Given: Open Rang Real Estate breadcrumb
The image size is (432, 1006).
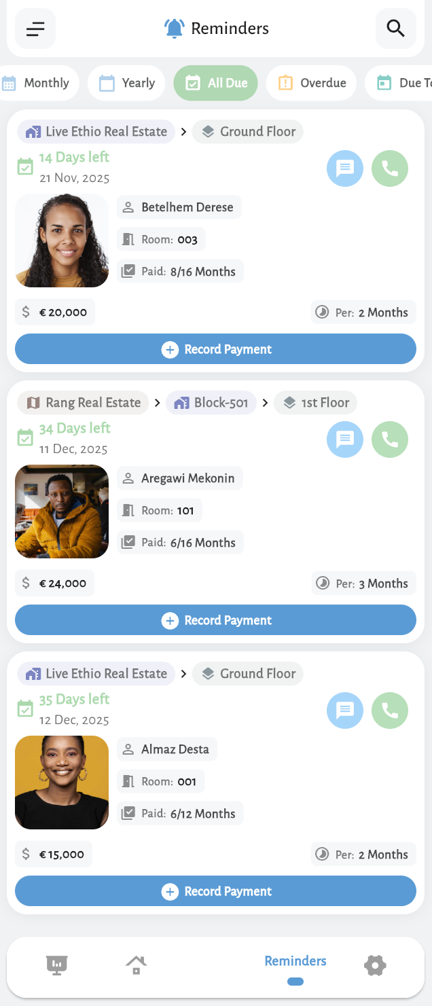Looking at the screenshot, I should (x=83, y=403).
